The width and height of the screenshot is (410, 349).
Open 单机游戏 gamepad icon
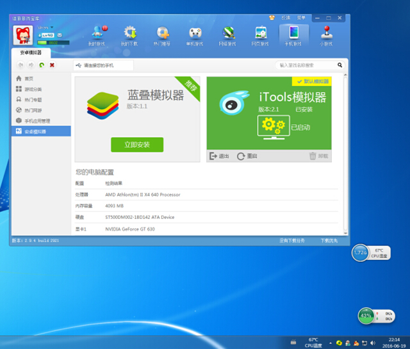point(195,36)
